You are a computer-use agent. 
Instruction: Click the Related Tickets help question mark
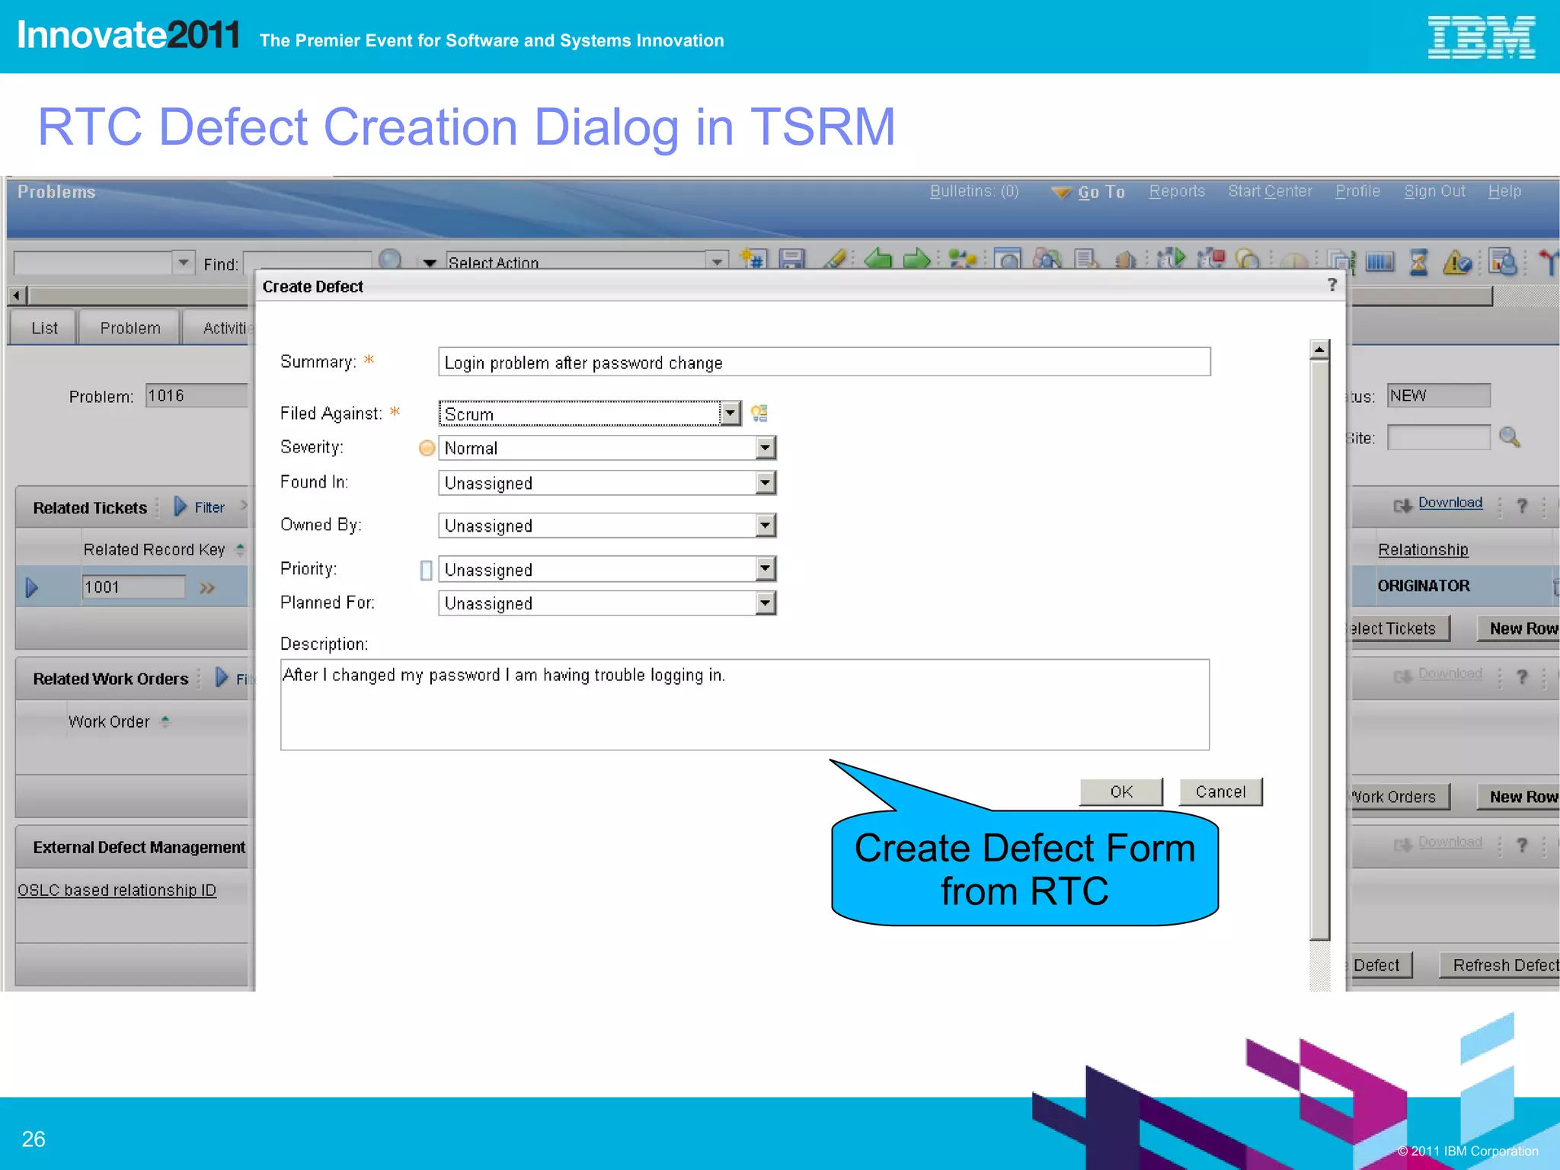1522,506
